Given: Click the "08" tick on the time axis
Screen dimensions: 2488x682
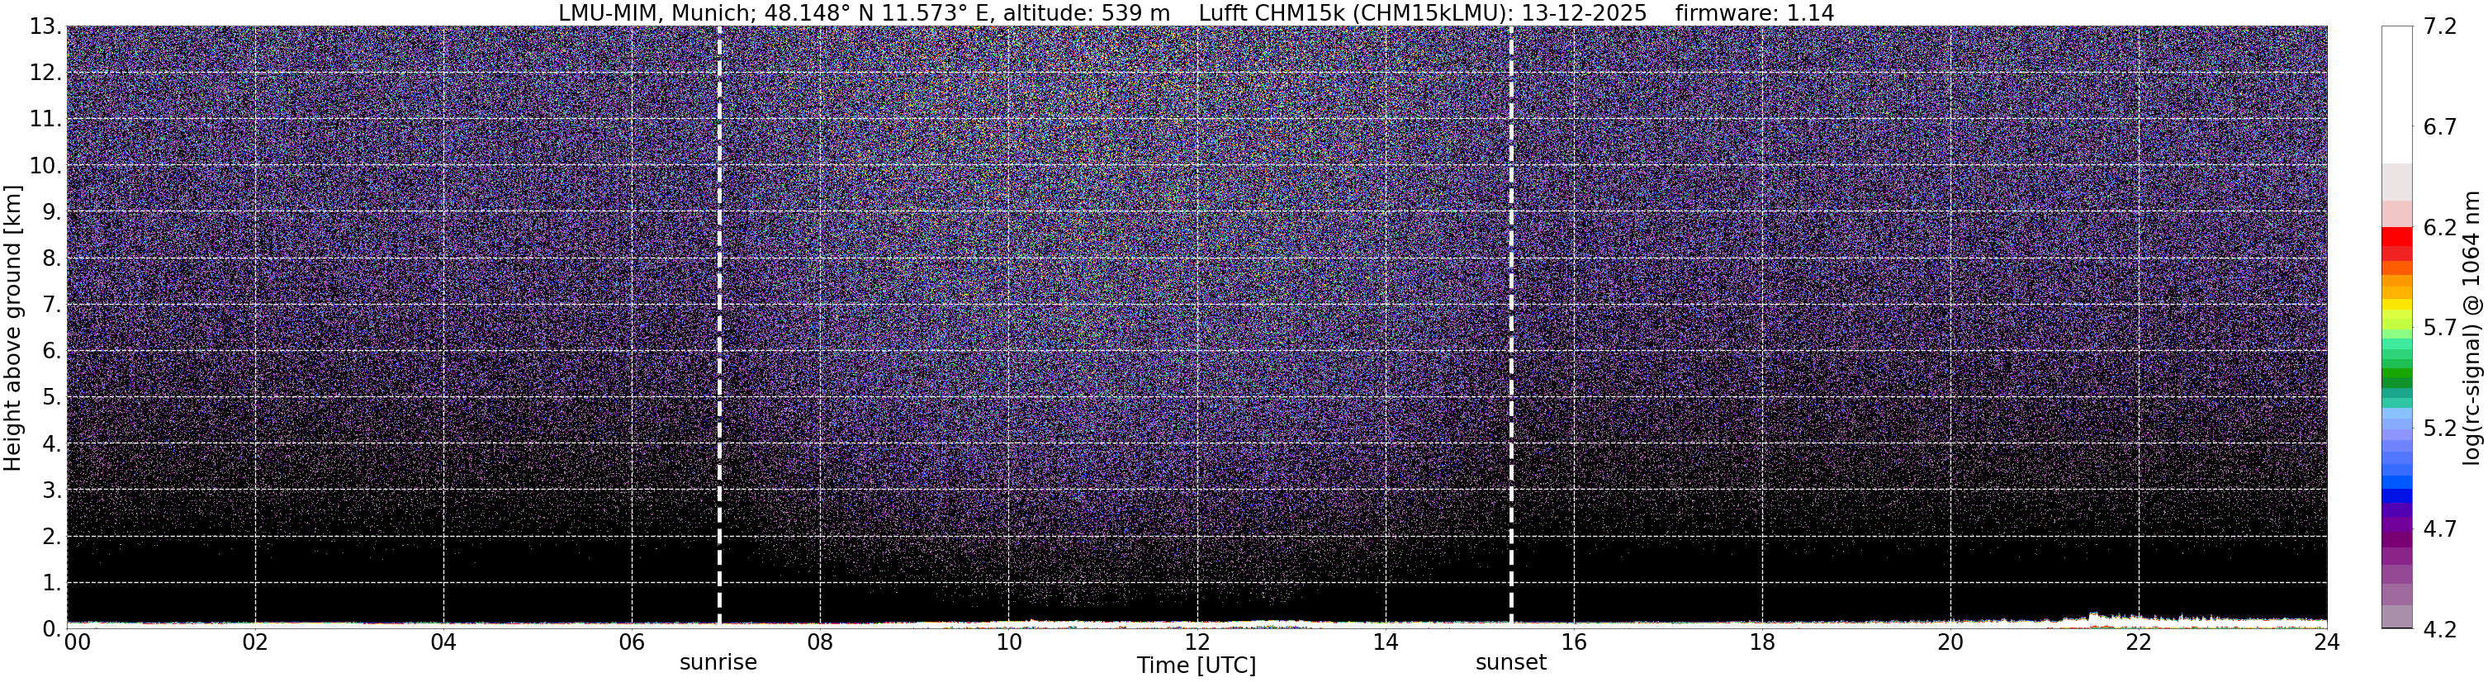Looking at the screenshot, I should (820, 642).
